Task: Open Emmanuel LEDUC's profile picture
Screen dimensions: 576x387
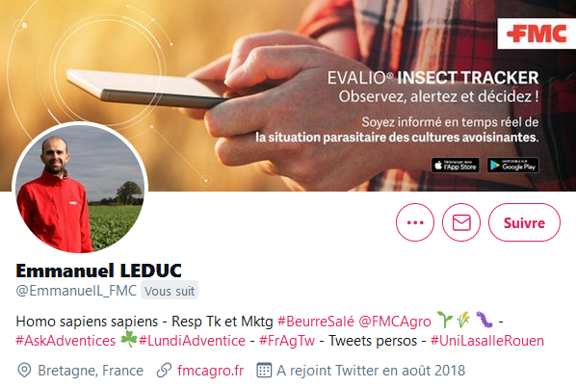Action: (80, 189)
